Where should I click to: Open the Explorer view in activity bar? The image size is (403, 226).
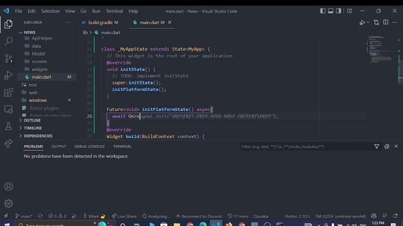(x=8, y=24)
